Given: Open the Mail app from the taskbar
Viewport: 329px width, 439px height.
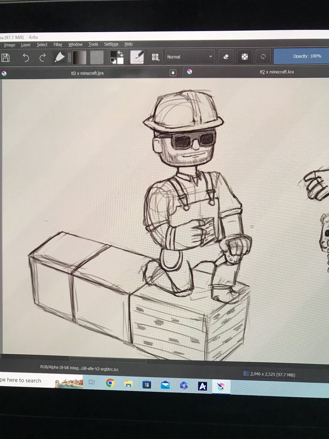Looking at the screenshot, I should [x=165, y=385].
